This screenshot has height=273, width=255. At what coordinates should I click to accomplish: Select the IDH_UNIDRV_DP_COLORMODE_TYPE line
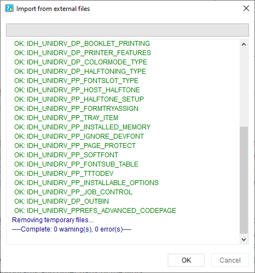pyautogui.click(x=80, y=62)
